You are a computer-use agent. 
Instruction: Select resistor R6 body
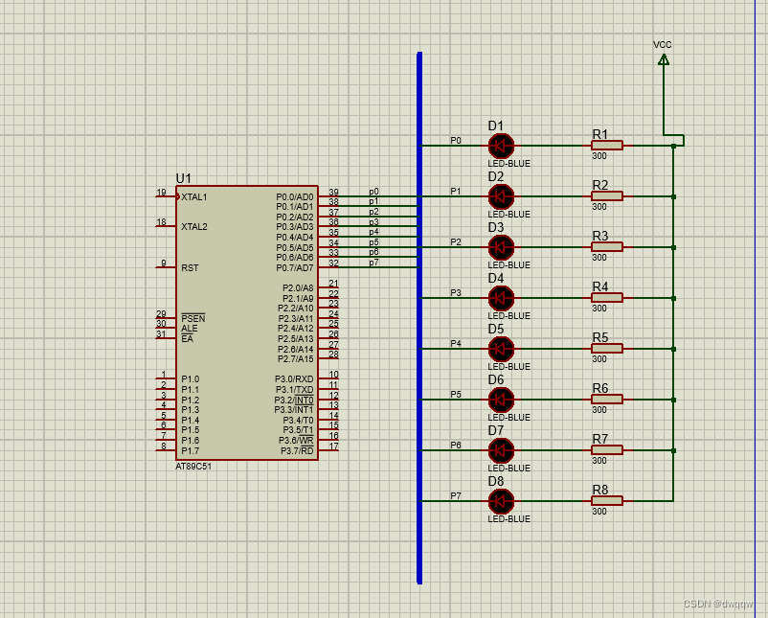point(607,399)
